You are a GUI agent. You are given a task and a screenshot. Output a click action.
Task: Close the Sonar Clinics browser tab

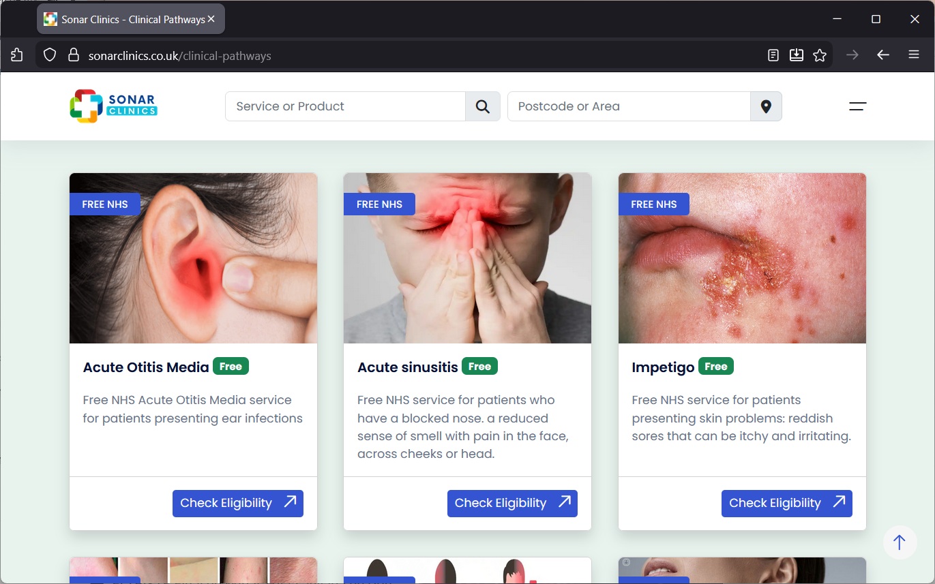pyautogui.click(x=211, y=19)
